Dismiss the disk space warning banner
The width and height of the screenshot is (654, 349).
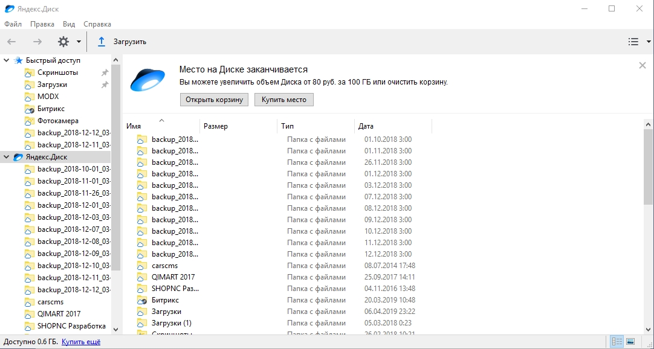[643, 65]
